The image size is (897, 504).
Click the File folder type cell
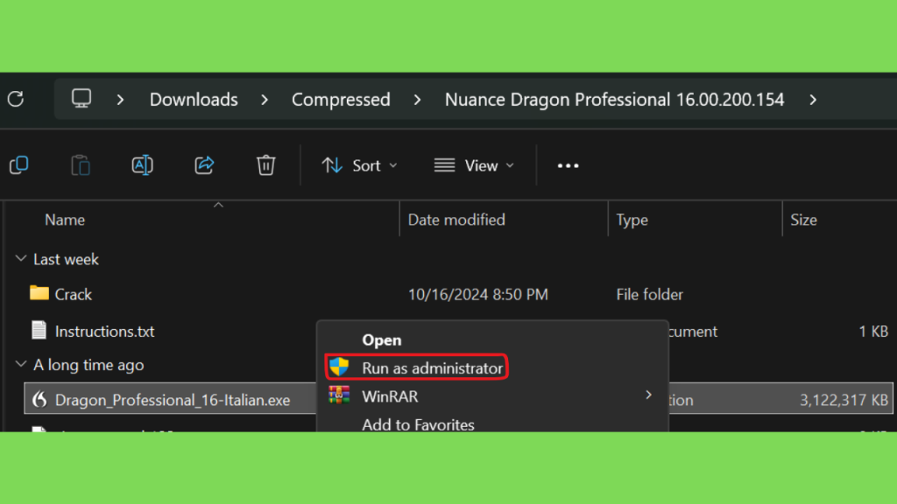(649, 294)
